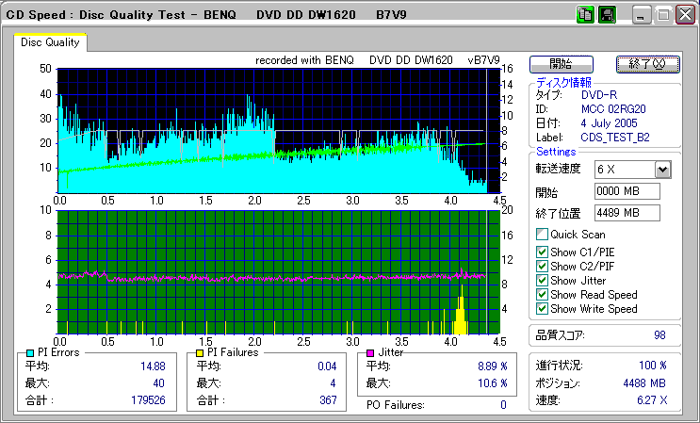Click the yellow PI Failures spike in lower graph
The width and height of the screenshot is (700, 423).
461,316
